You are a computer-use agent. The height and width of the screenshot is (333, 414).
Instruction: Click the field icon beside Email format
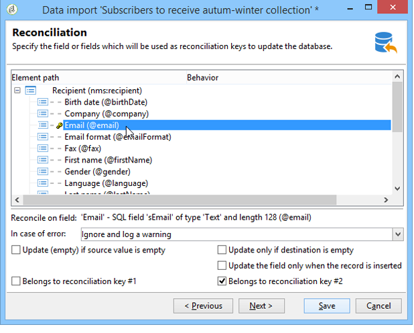pos(42,137)
